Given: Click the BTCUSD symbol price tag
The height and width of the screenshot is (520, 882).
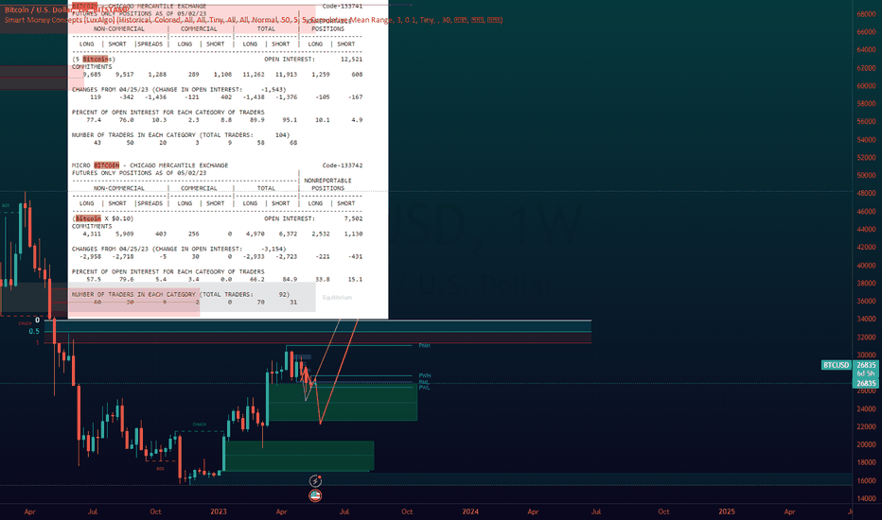Looking at the screenshot, I should [836, 365].
